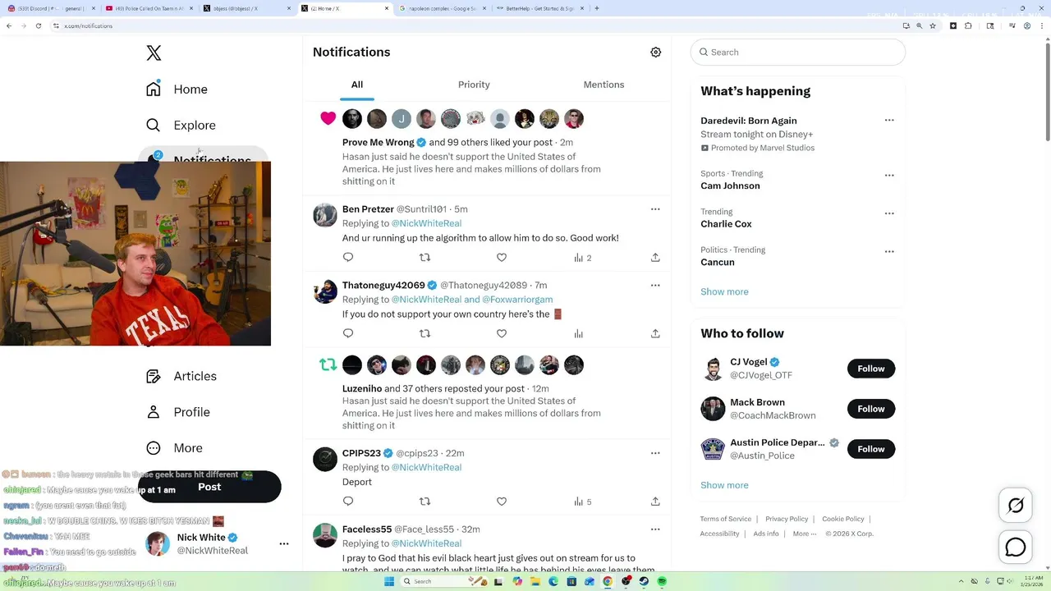1051x591 pixels.
Task: Open Spotify from the taskbar
Action: (662, 581)
